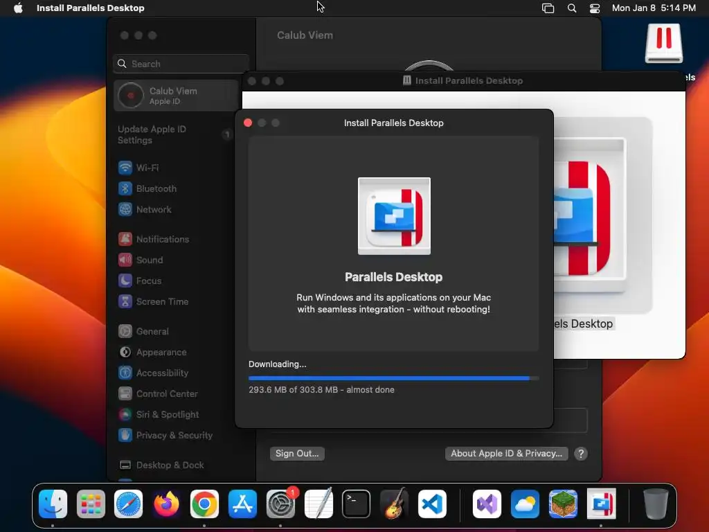709x532 pixels.
Task: Open the App Store dock icon
Action: point(242,504)
